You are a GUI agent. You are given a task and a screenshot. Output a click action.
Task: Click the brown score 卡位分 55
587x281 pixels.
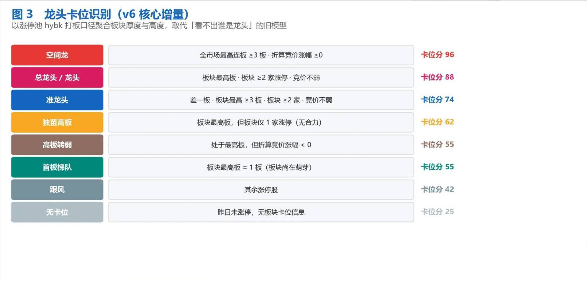click(x=437, y=144)
